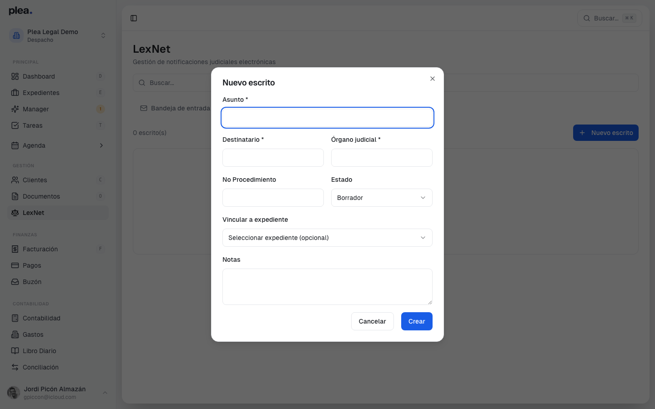Open the Bandeja de entrada tab

click(176, 108)
